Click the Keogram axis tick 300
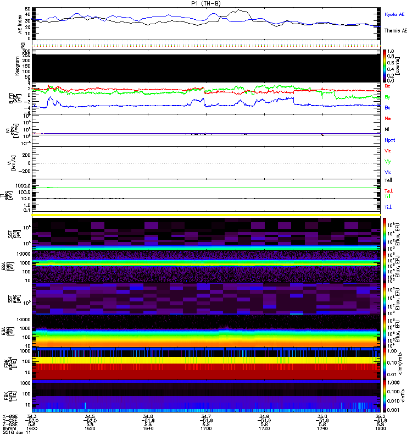 [x=26, y=51]
